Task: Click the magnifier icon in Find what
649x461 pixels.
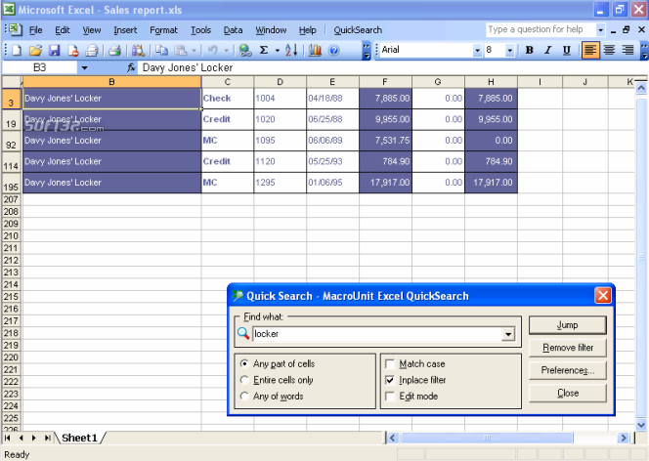Action: coord(243,334)
